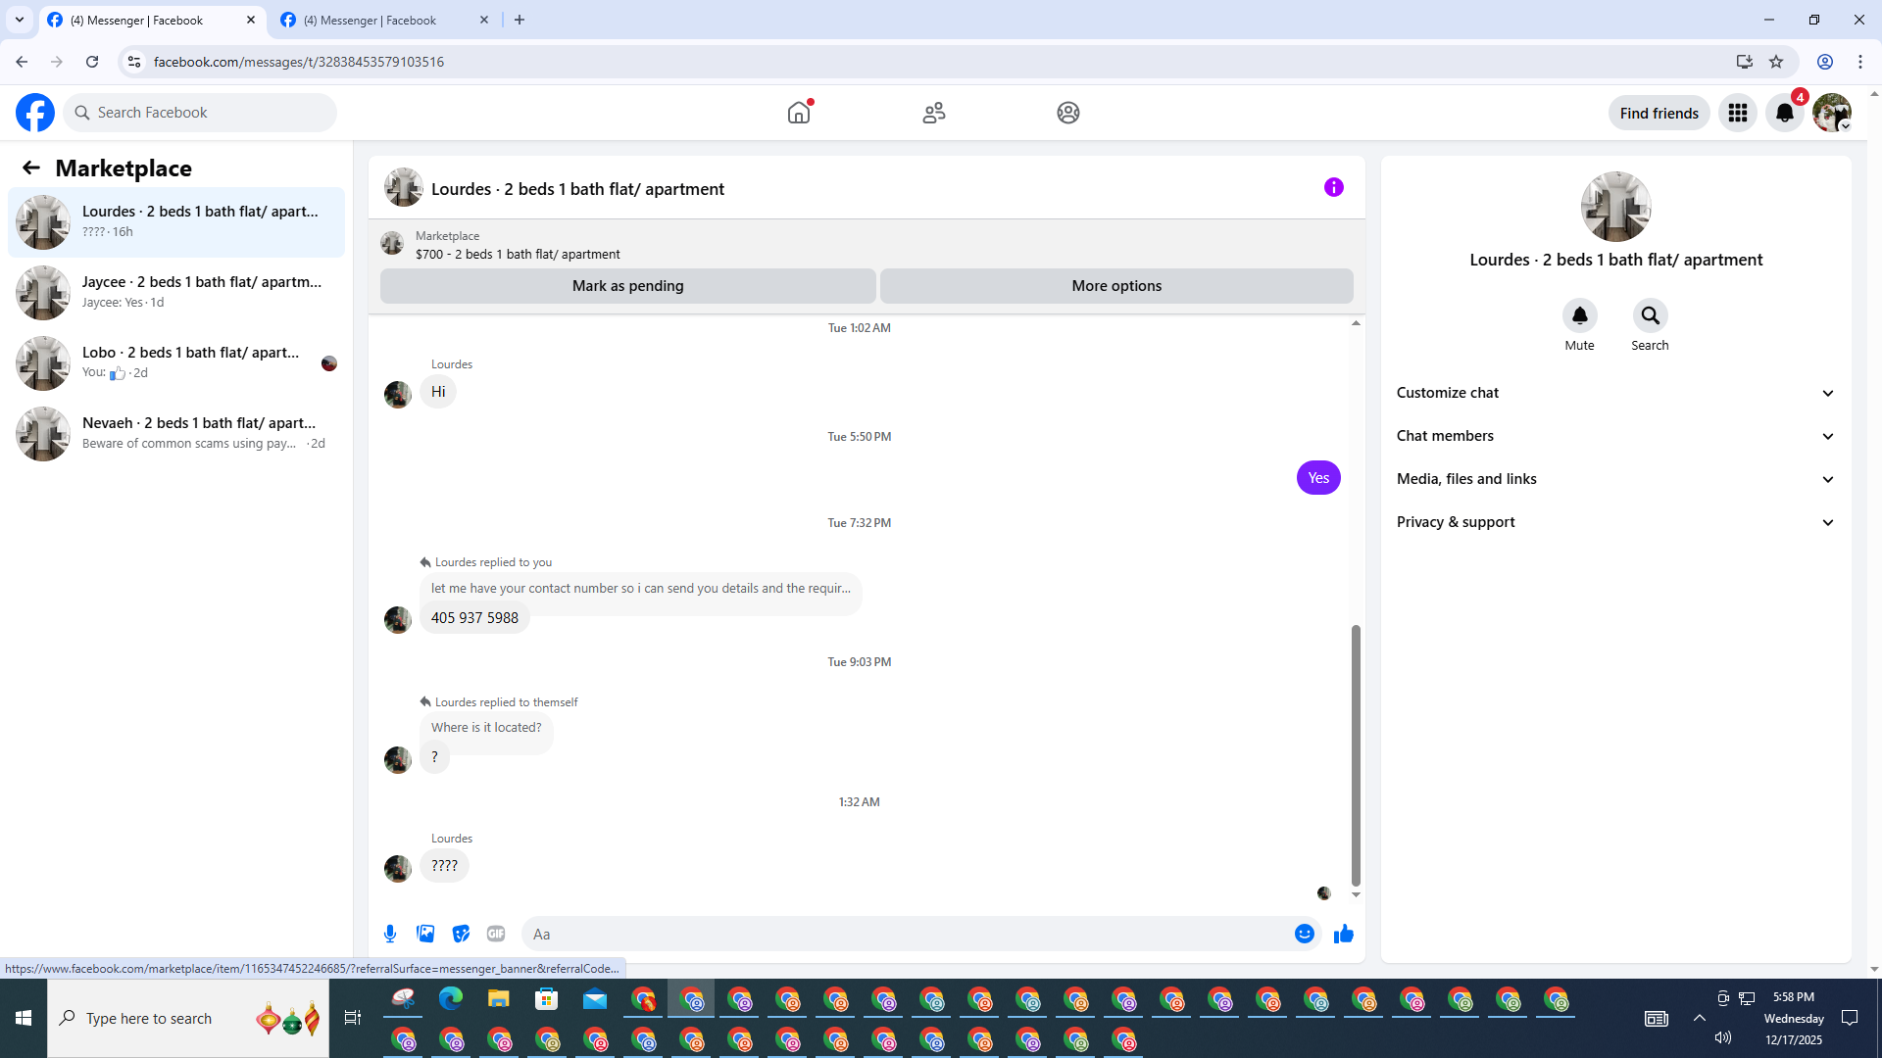Click the Mark as pending button
This screenshot has height=1058, width=1882.
tap(627, 286)
